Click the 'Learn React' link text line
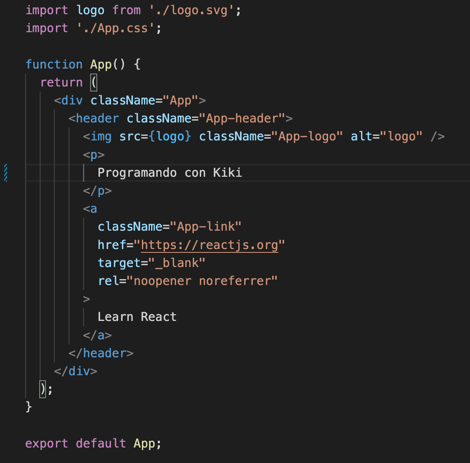The image size is (470, 463). 137,317
